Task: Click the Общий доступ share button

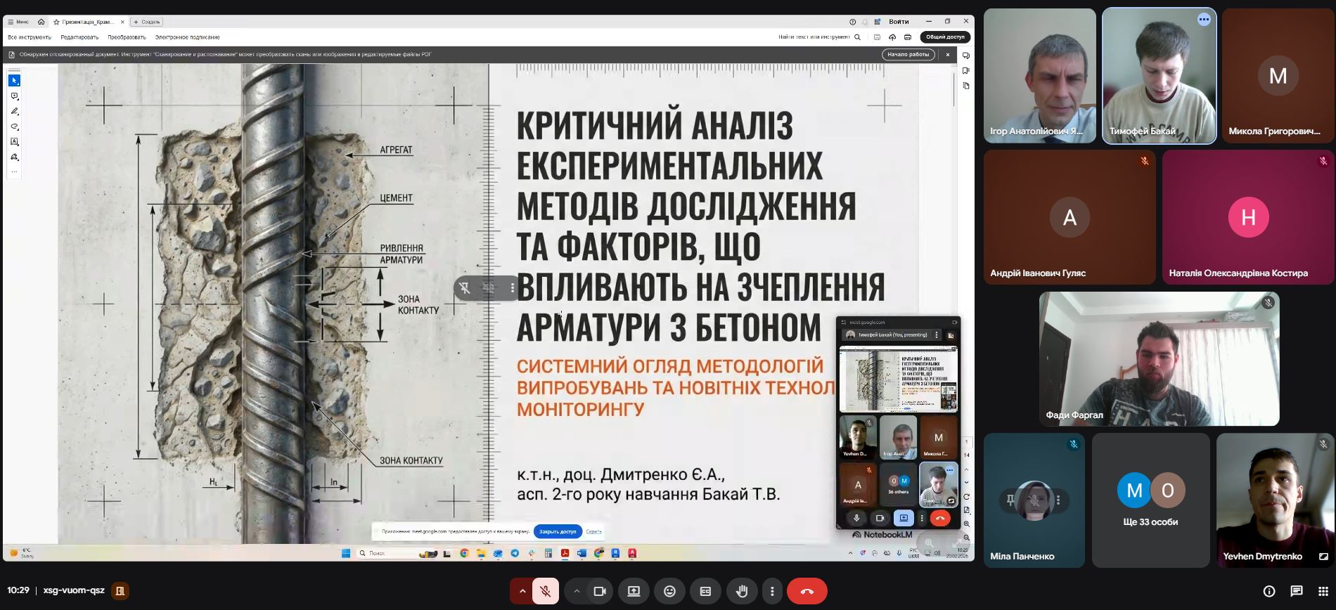Action: point(945,37)
